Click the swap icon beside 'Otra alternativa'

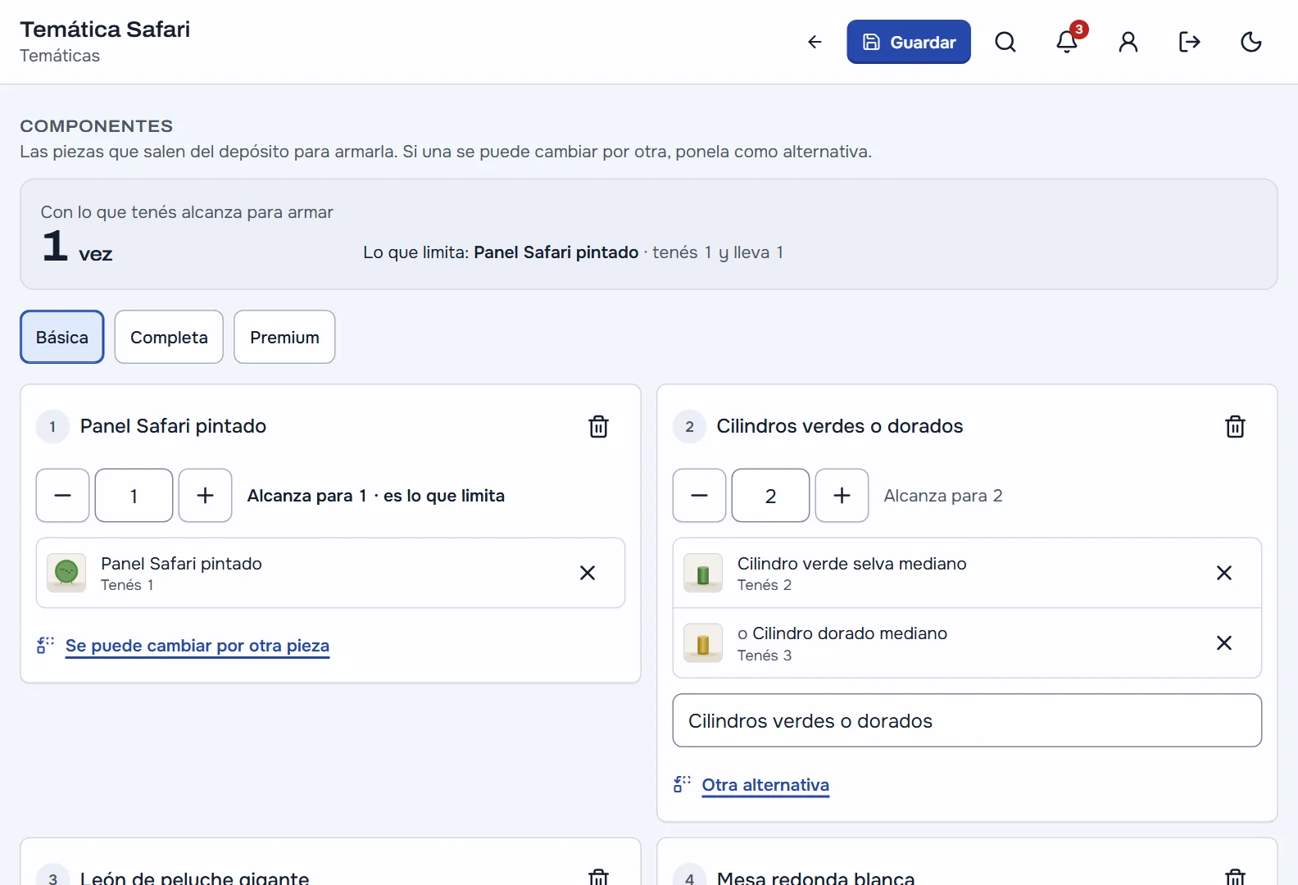point(683,784)
